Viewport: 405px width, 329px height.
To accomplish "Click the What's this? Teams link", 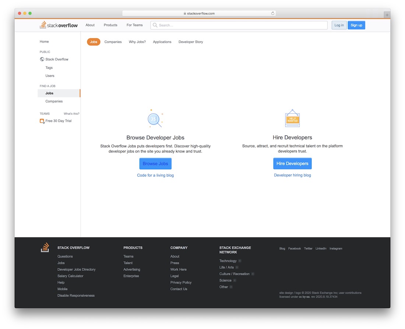I will point(71,114).
